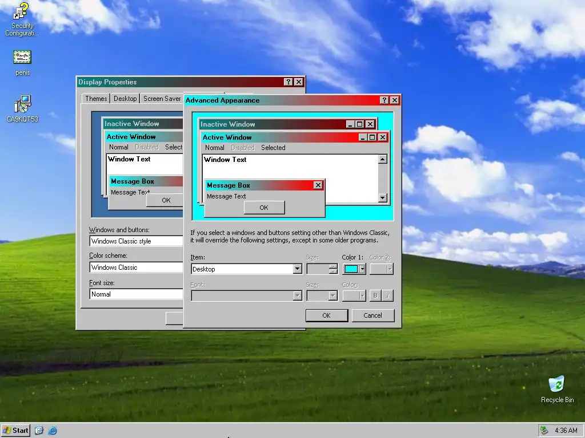Click Cancel in Advanced Appearance

click(x=372, y=315)
